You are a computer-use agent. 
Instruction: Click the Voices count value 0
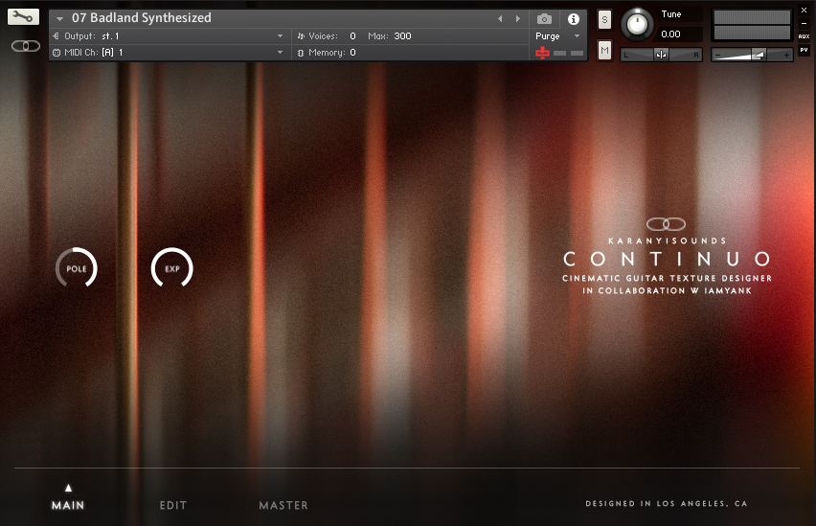pos(352,36)
